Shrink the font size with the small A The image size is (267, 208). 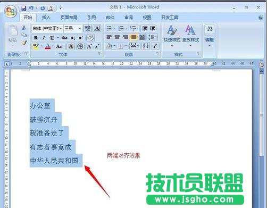coord(97,47)
